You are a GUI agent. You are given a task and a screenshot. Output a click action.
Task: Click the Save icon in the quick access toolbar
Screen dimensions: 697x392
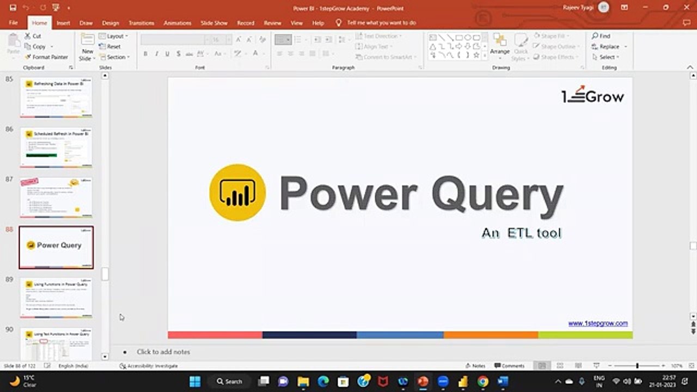(13, 8)
